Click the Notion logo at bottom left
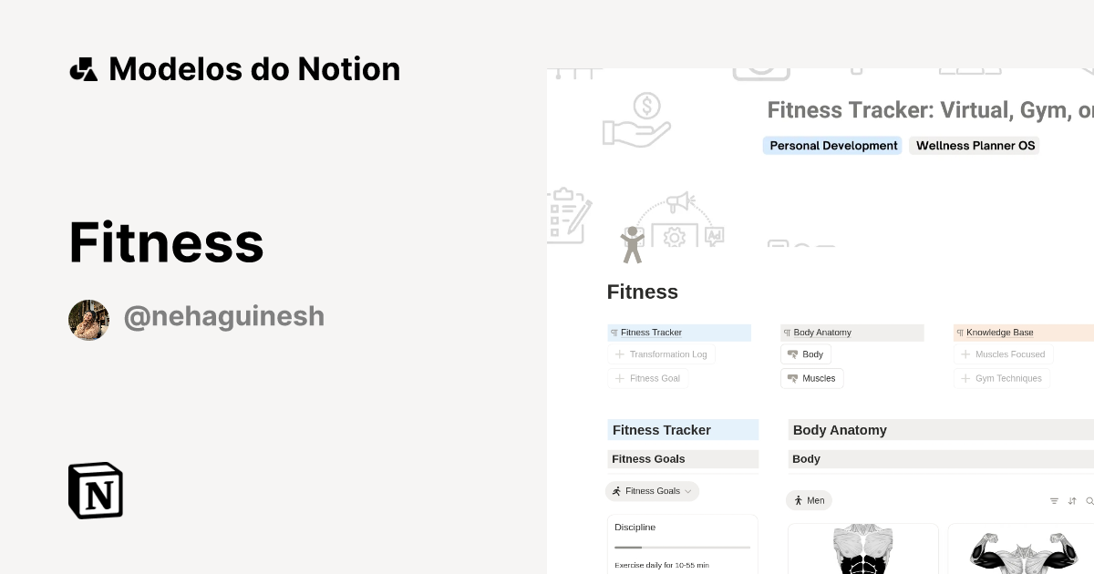The height and width of the screenshot is (574, 1094). [x=95, y=490]
